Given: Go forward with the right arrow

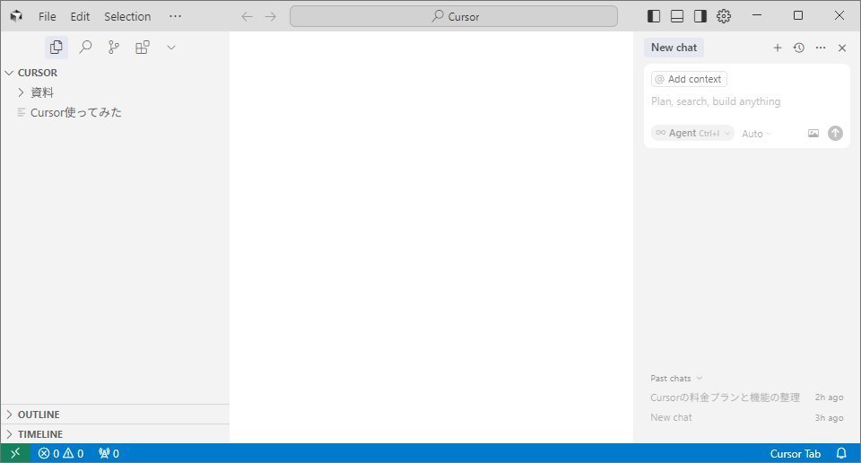Looking at the screenshot, I should coord(271,16).
